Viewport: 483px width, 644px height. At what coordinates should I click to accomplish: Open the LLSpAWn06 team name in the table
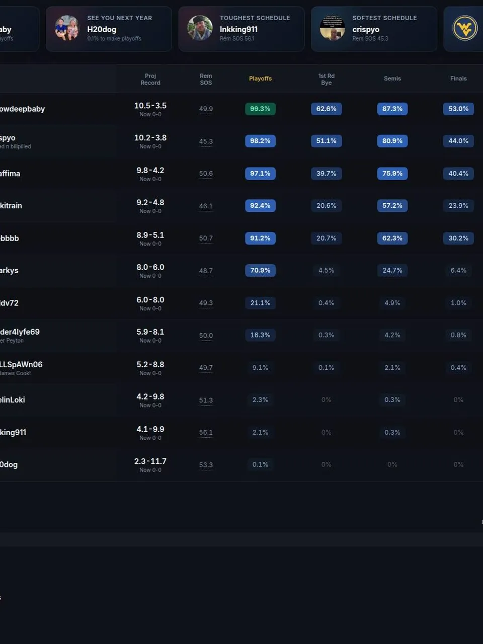(x=21, y=364)
